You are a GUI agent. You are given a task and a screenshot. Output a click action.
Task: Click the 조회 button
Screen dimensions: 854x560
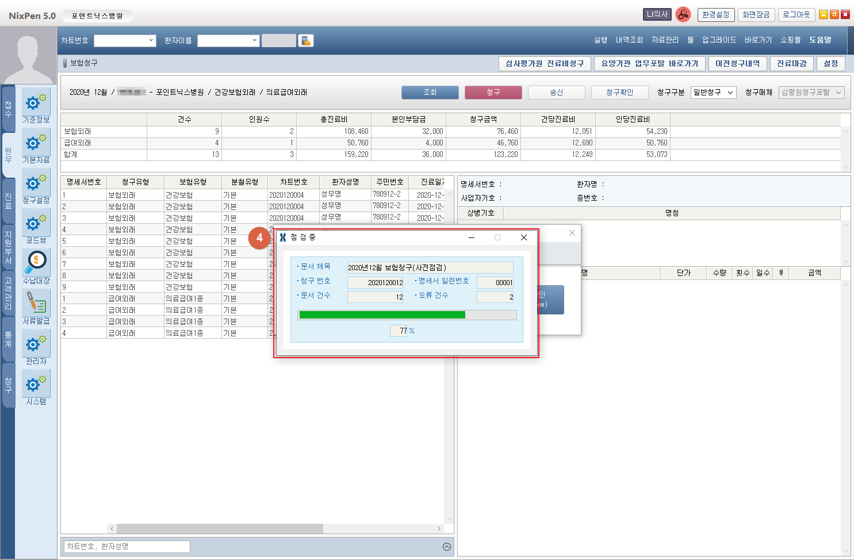tap(430, 93)
